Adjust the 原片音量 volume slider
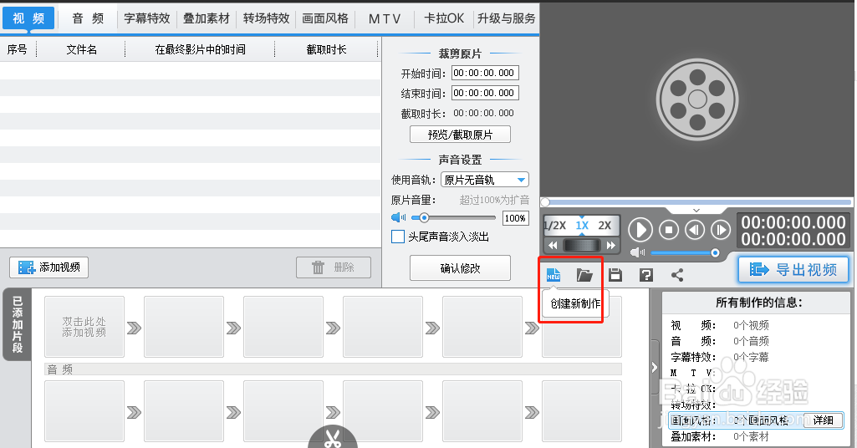Screen dimensions: 857x448 coord(454,218)
